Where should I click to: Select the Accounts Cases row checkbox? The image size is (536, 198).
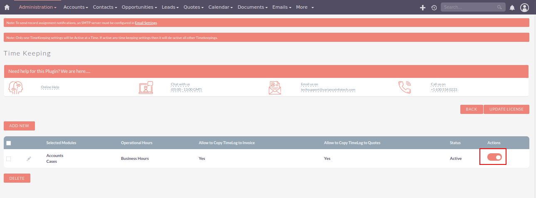[x=9, y=159]
